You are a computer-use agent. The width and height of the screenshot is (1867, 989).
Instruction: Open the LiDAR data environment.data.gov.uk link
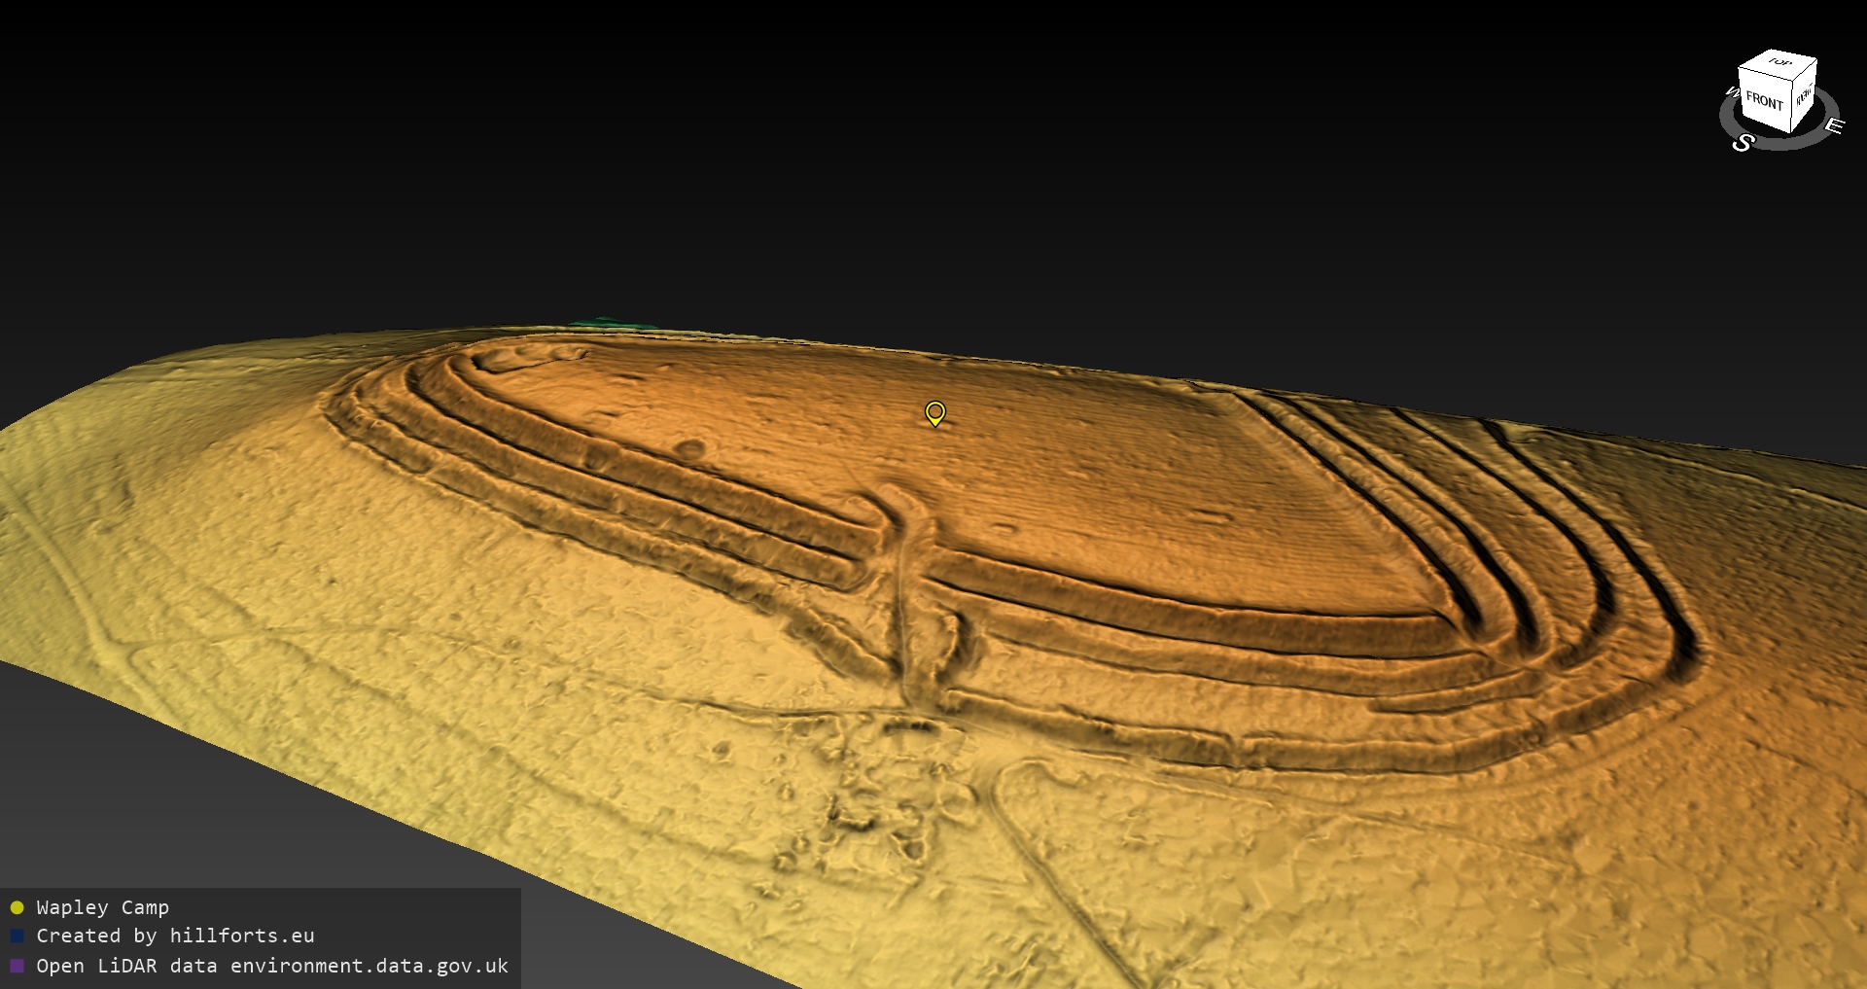[x=272, y=966]
